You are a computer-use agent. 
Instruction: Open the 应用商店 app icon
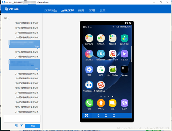click(89, 54)
